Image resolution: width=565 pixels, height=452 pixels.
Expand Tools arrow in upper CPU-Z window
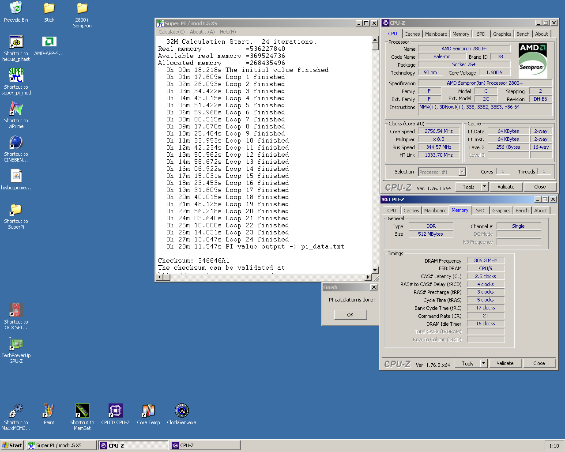[484, 187]
